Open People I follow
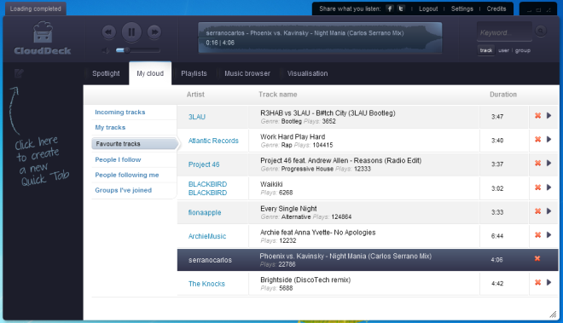563x323 pixels. tap(118, 159)
